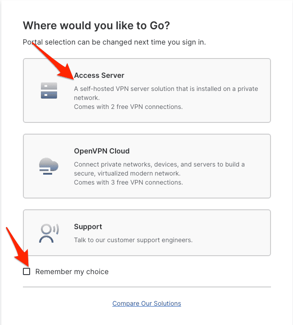Click the Support headset person icon
293x325 pixels.
pos(48,233)
